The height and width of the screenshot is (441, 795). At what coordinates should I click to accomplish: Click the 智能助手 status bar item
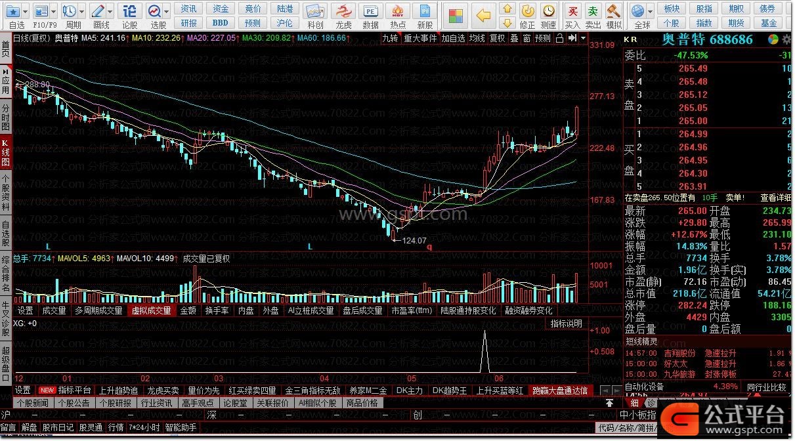pyautogui.click(x=181, y=427)
